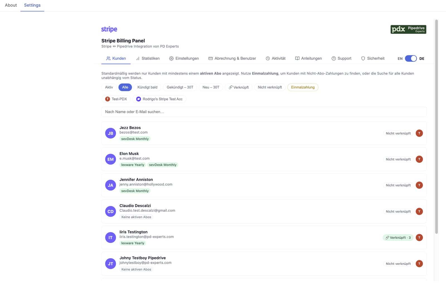
Task: Choose the Test-PDX account chip
Action: pyautogui.click(x=116, y=99)
